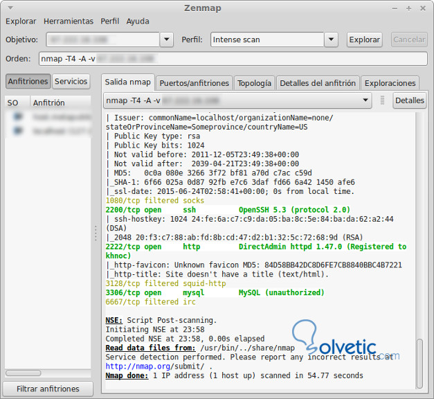This screenshot has height=399, width=434.
Task: Click the '6667/tcp filtered irc' line
Action: (150, 302)
